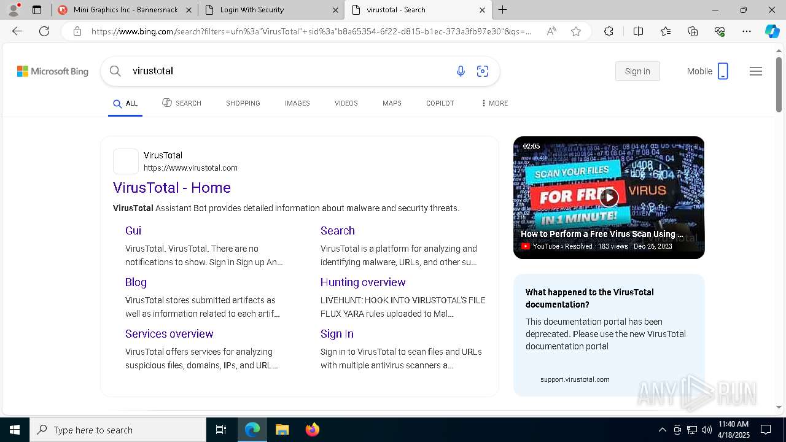Activate the Read aloud icon
Image resolution: width=786 pixels, height=442 pixels.
[551, 31]
